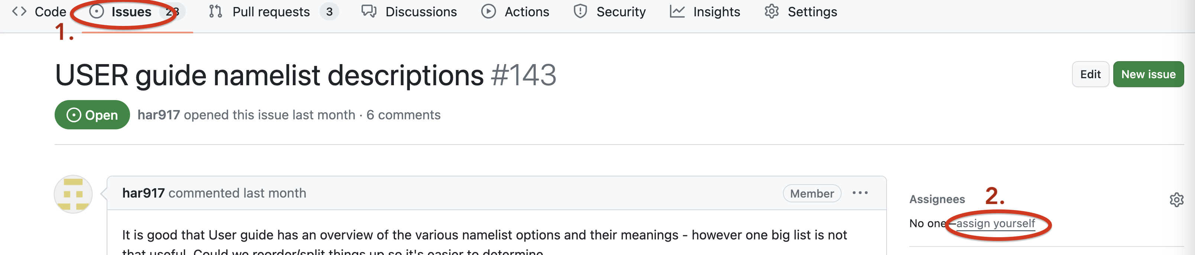1195x255 pixels.
Task: Click the Discussions speech bubble icon
Action: coord(369,11)
